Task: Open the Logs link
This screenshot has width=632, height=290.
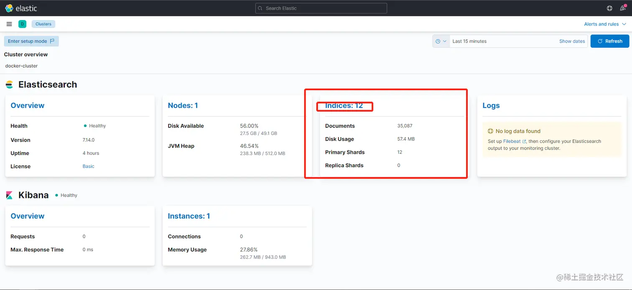Action: point(491,106)
